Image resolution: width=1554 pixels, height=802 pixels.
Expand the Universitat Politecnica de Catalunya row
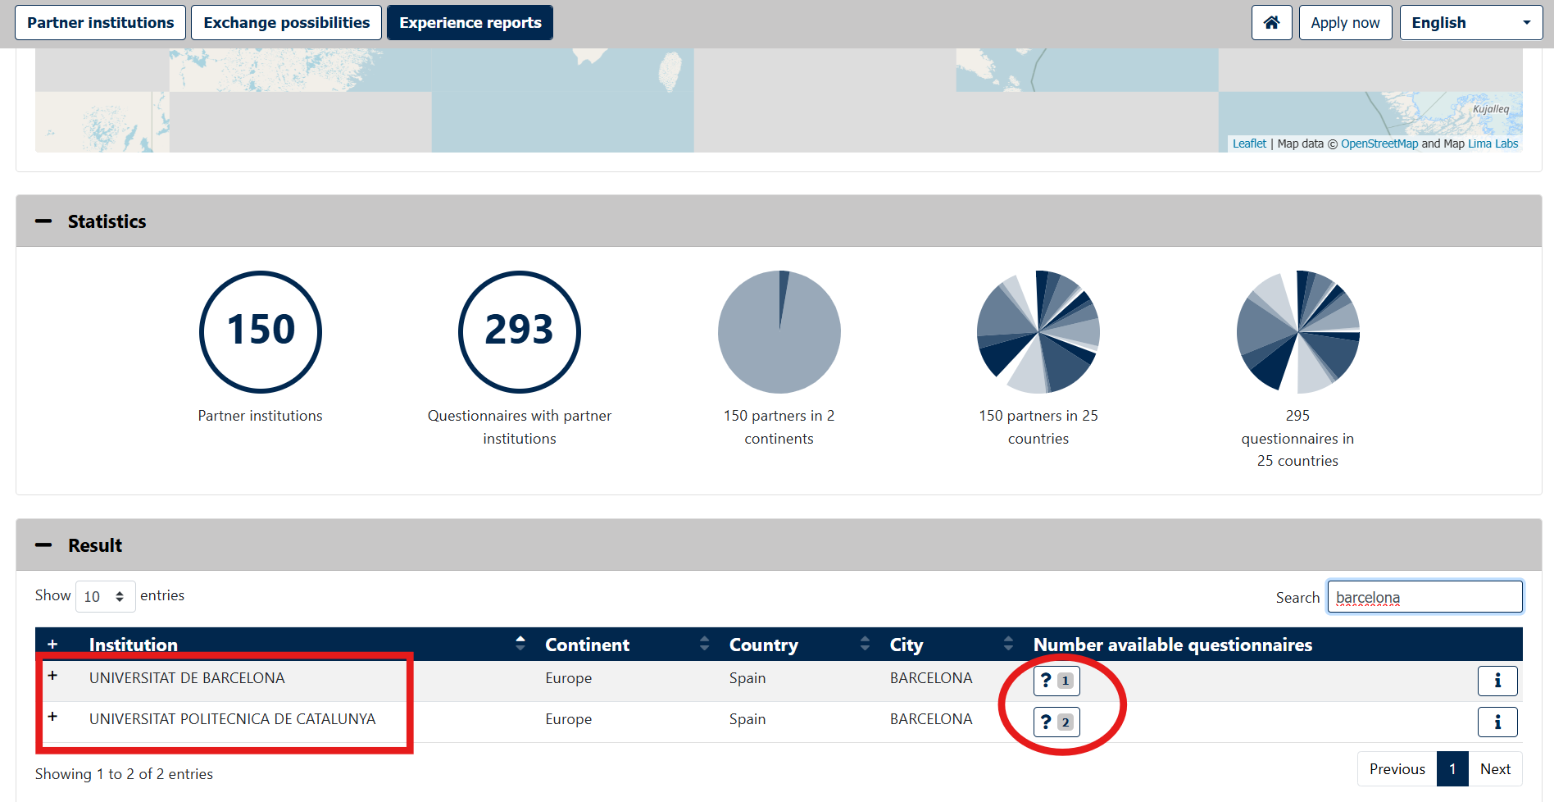[52, 717]
